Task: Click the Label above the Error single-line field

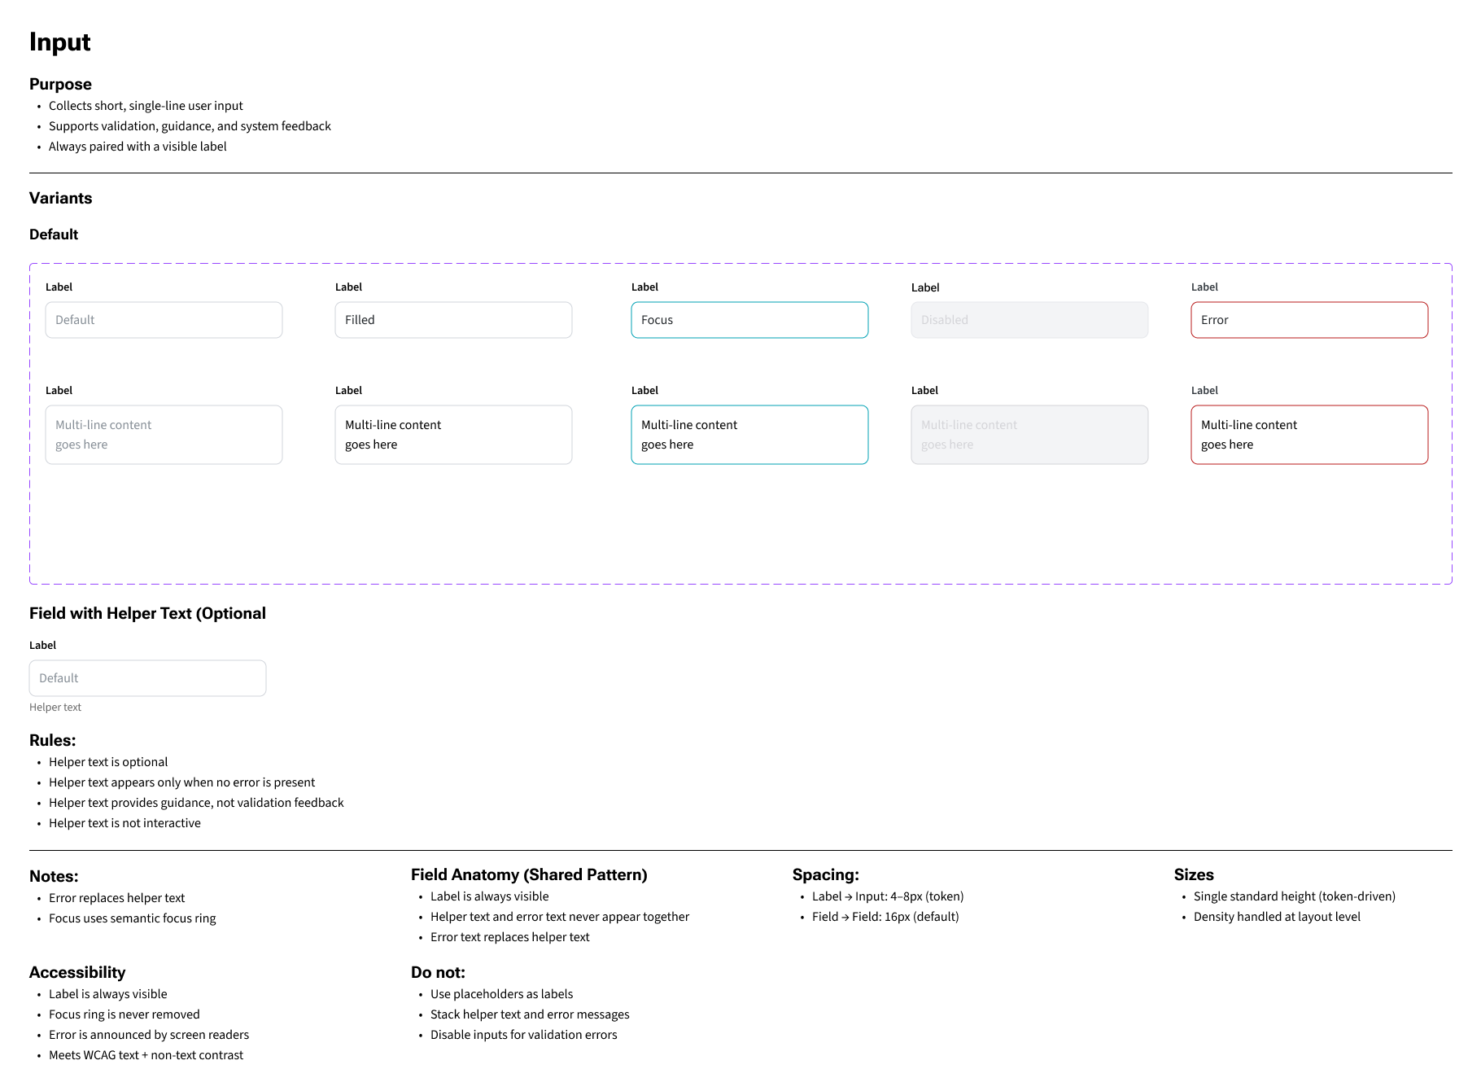Action: click(x=1204, y=287)
